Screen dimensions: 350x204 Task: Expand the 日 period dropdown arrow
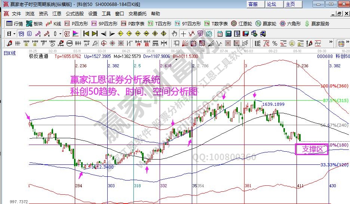pyautogui.click(x=14, y=34)
